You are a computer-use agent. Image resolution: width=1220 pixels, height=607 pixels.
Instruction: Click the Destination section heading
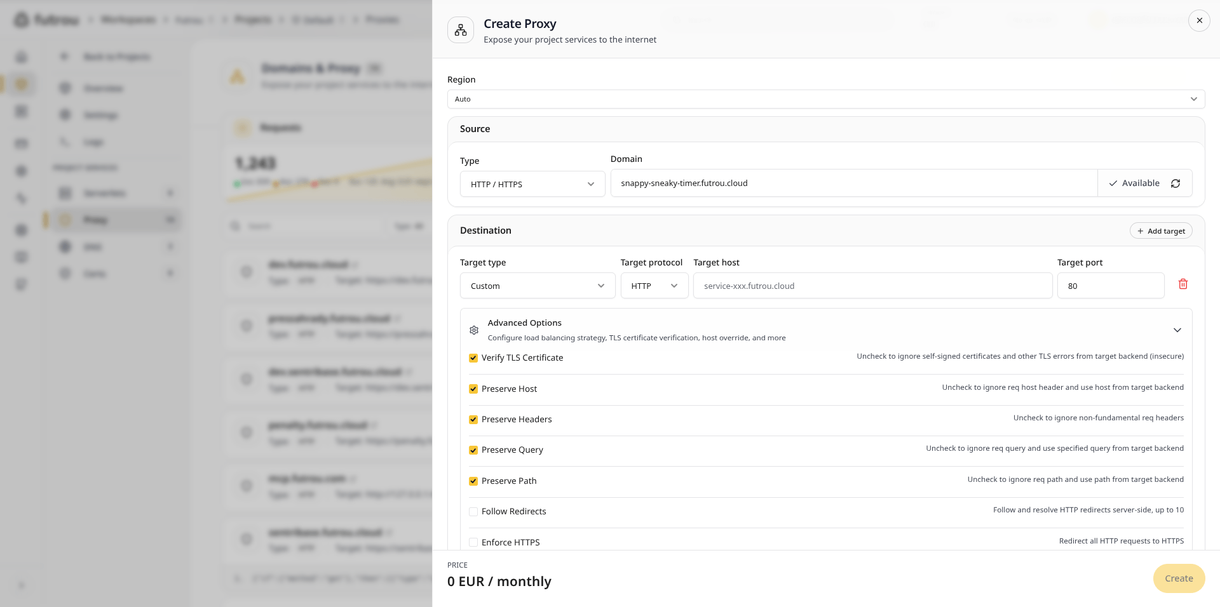(485, 230)
